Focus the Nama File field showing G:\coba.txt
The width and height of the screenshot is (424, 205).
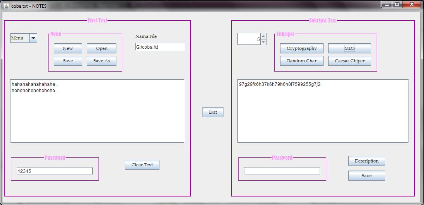point(159,47)
